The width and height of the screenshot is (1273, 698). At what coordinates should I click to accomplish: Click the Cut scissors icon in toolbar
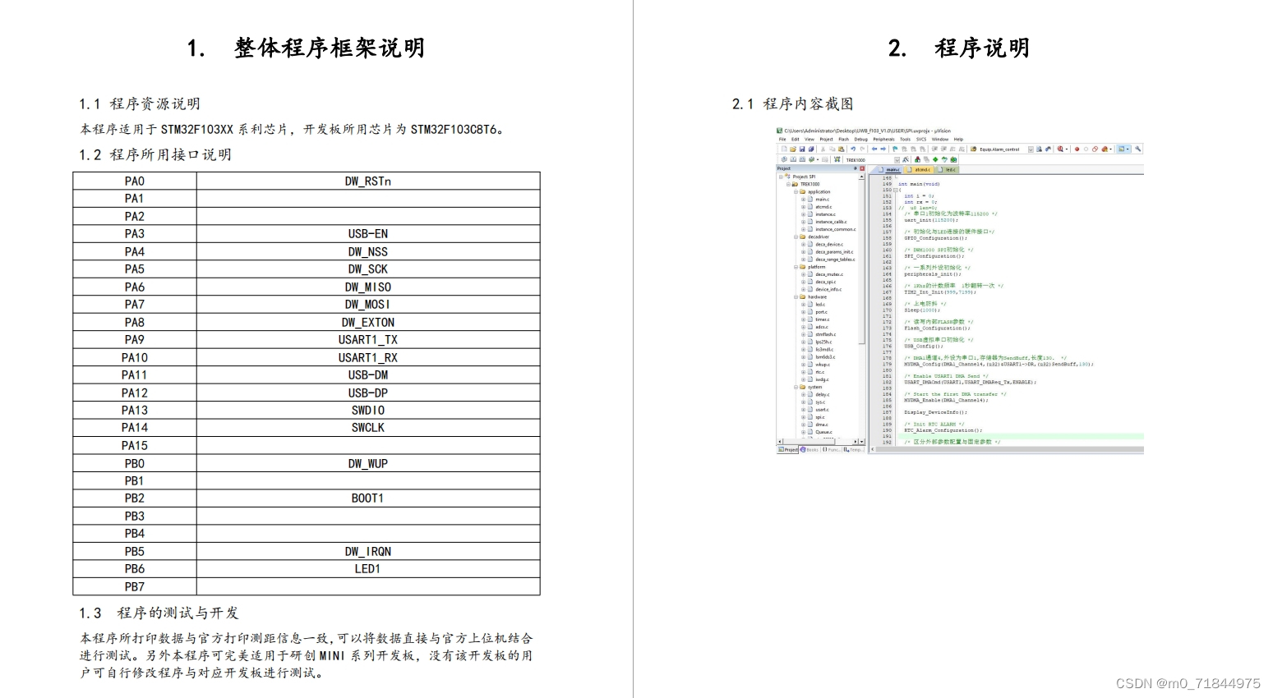point(823,149)
